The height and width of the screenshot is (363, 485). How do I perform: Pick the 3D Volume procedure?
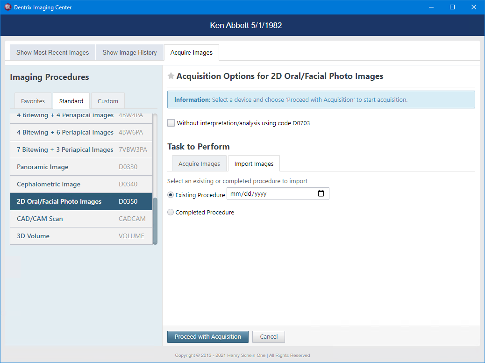pos(81,236)
